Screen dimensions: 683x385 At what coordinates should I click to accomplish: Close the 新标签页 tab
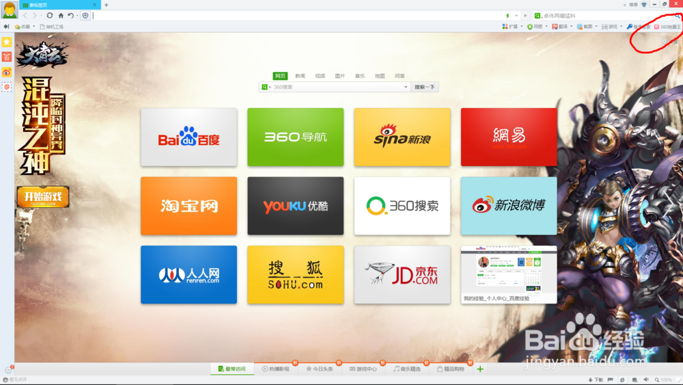pyautogui.click(x=94, y=5)
